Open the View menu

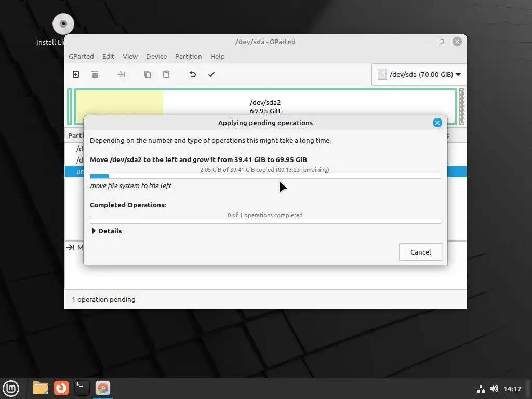(130, 56)
